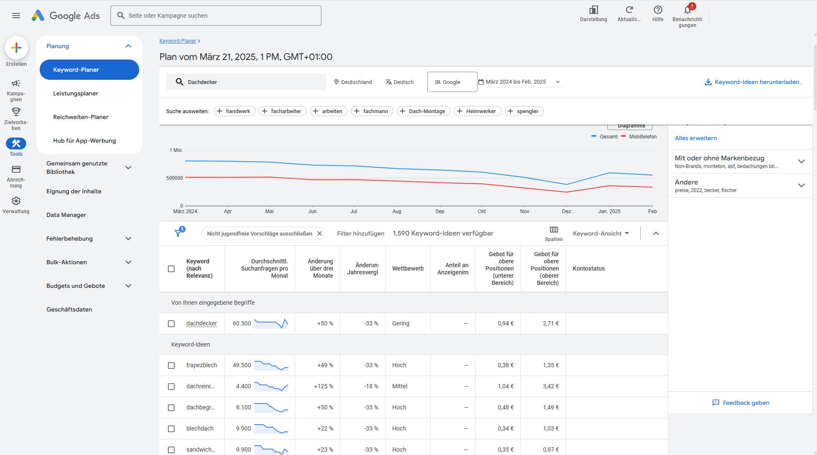This screenshot has width=817, height=455.
Task: Open the main hamburger menu
Action: pos(16,16)
